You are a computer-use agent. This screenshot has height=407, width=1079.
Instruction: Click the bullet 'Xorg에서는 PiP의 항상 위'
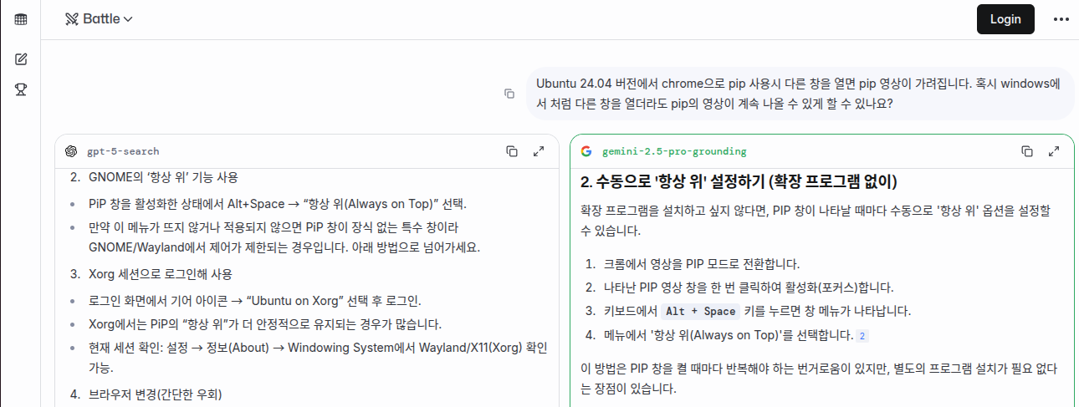tap(265, 324)
